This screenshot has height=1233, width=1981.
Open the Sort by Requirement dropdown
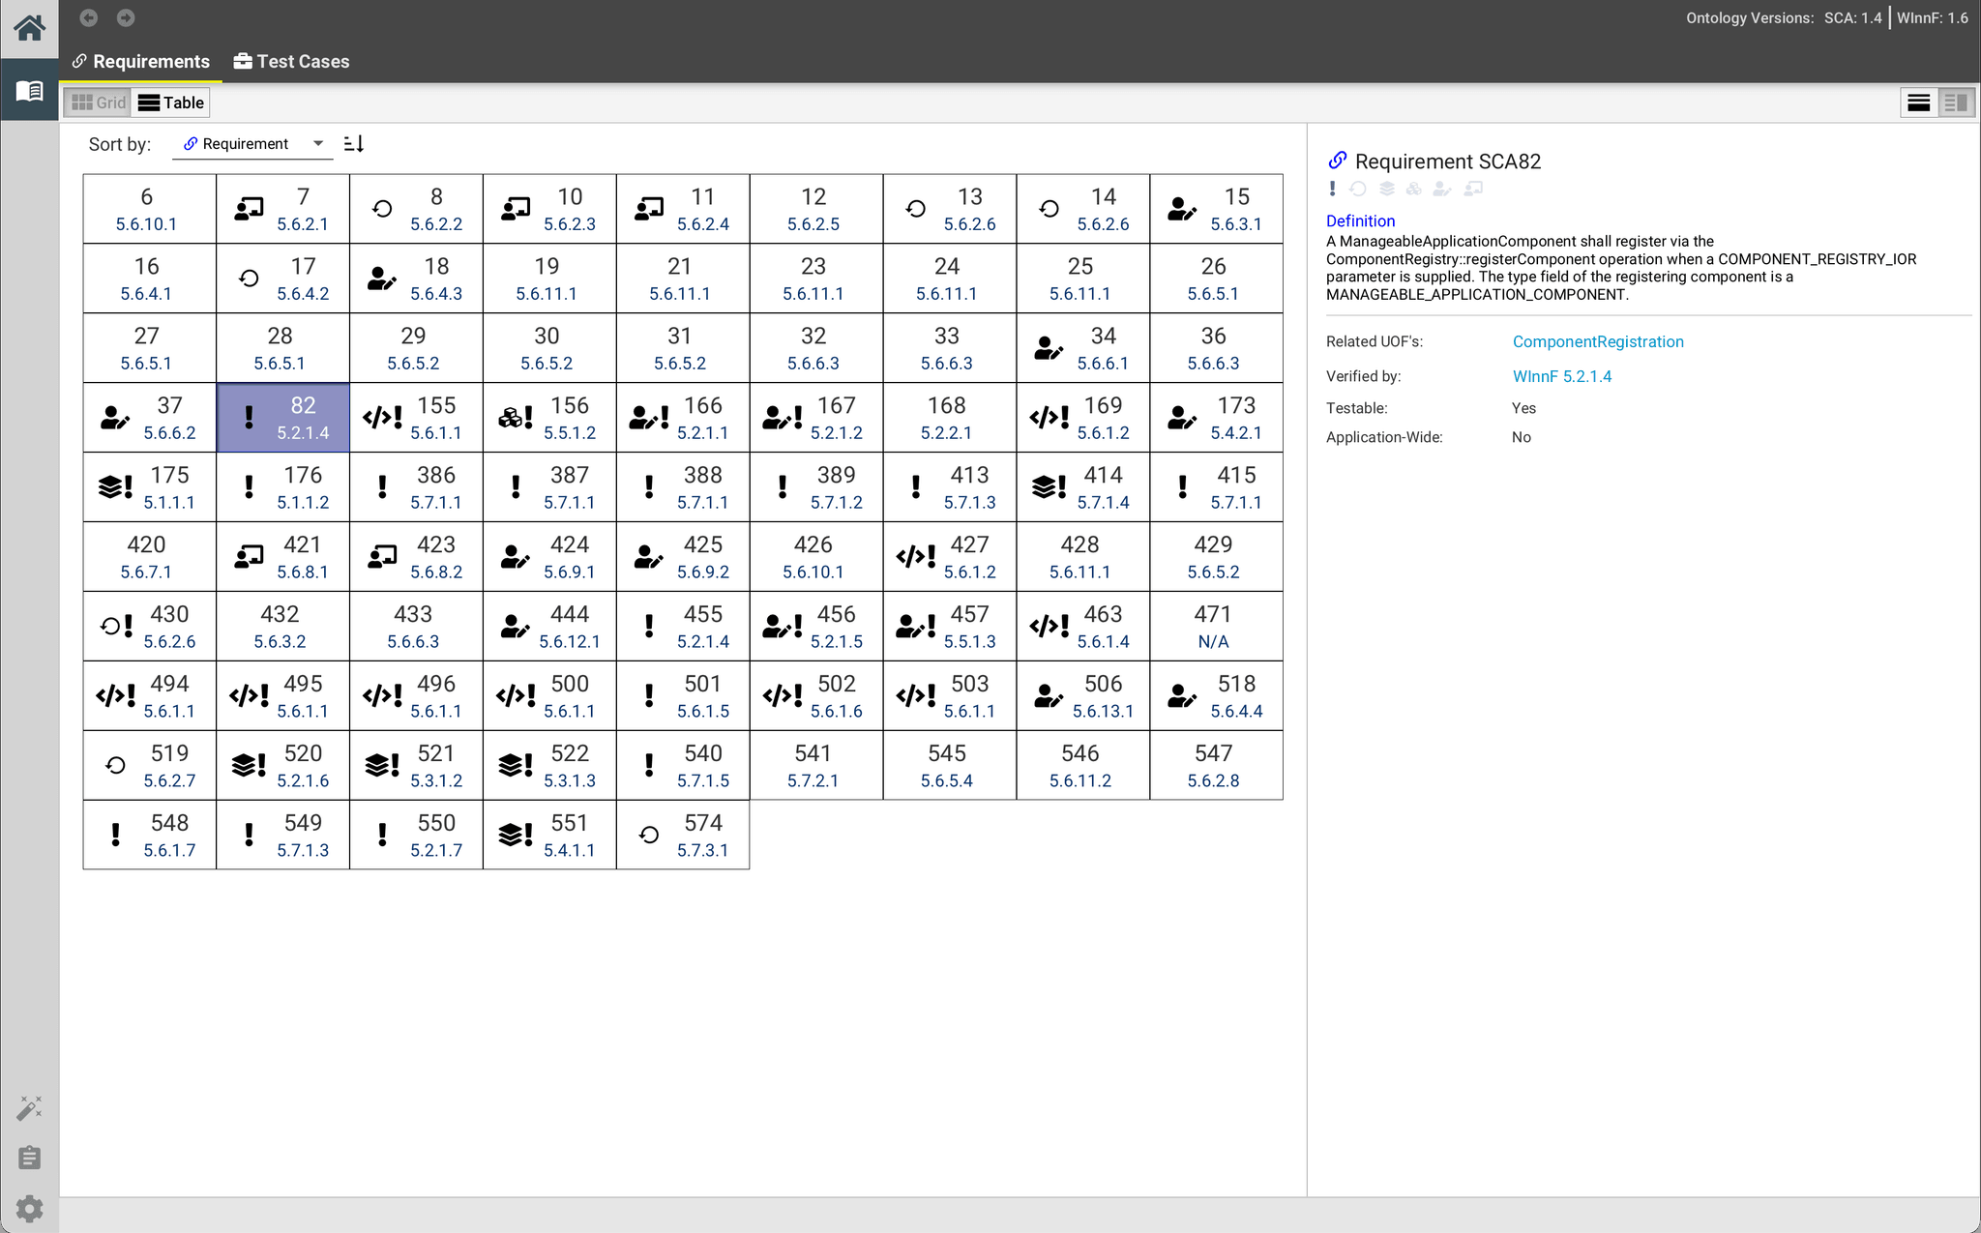(251, 143)
